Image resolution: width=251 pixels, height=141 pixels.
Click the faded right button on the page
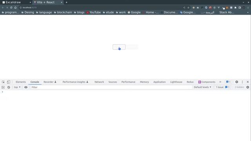(132, 47)
